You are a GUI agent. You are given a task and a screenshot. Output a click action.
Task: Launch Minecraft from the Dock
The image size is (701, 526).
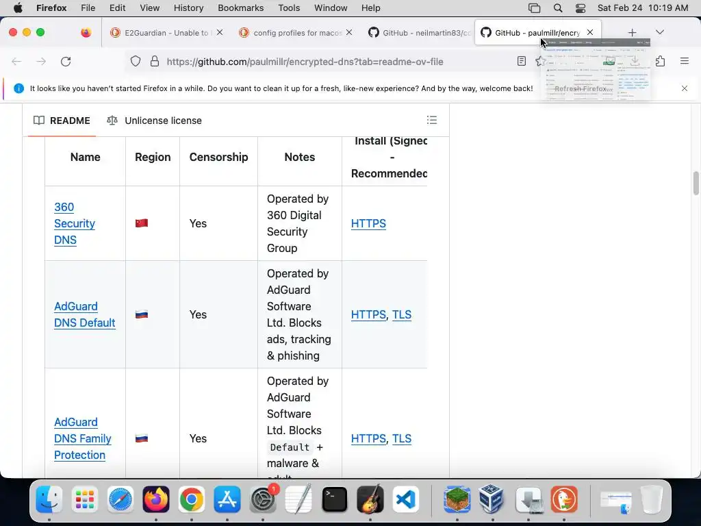[457, 499]
